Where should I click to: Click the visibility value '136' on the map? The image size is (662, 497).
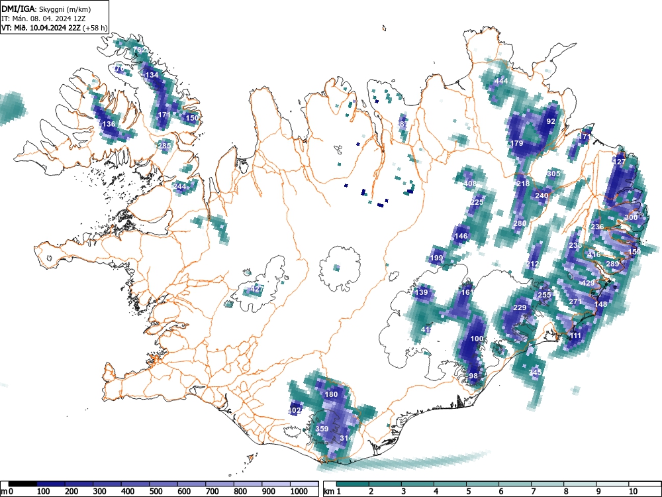(109, 124)
